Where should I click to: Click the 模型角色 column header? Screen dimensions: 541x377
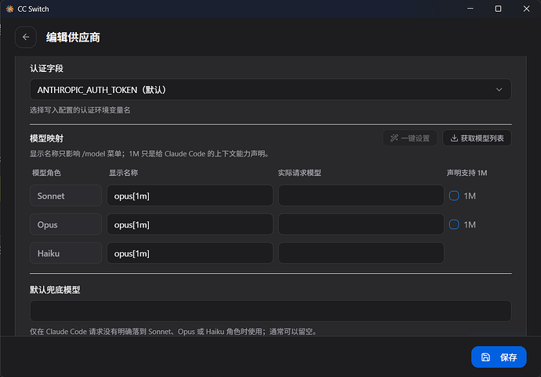point(46,173)
